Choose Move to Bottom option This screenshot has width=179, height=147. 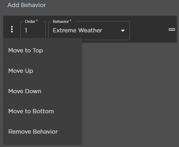(42, 111)
